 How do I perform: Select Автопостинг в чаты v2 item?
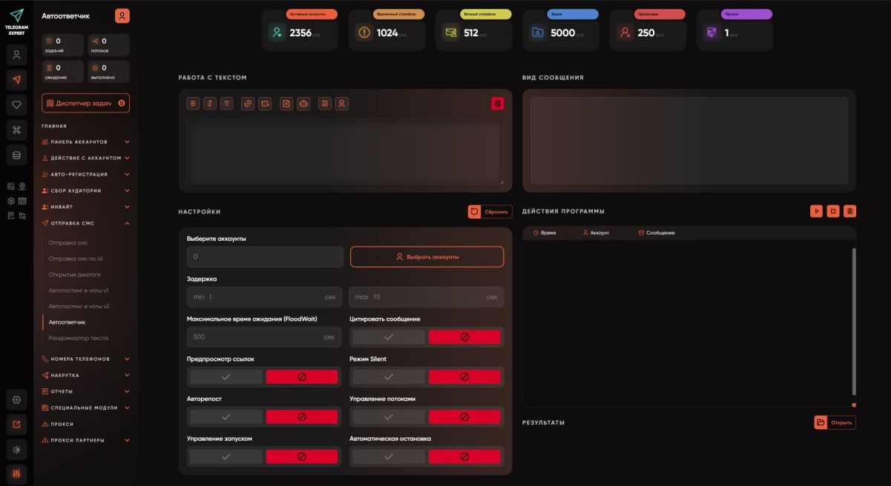[79, 306]
